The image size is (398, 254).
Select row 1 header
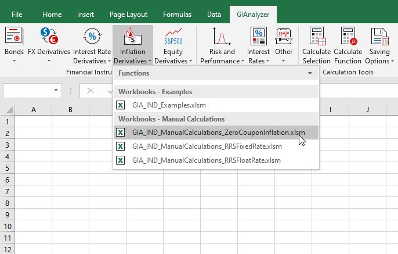pyautogui.click(x=8, y=122)
